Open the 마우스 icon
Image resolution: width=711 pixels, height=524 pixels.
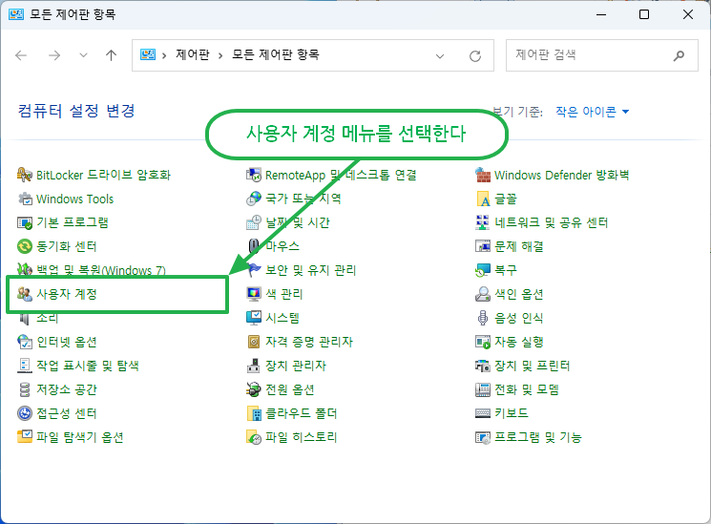[x=254, y=246]
